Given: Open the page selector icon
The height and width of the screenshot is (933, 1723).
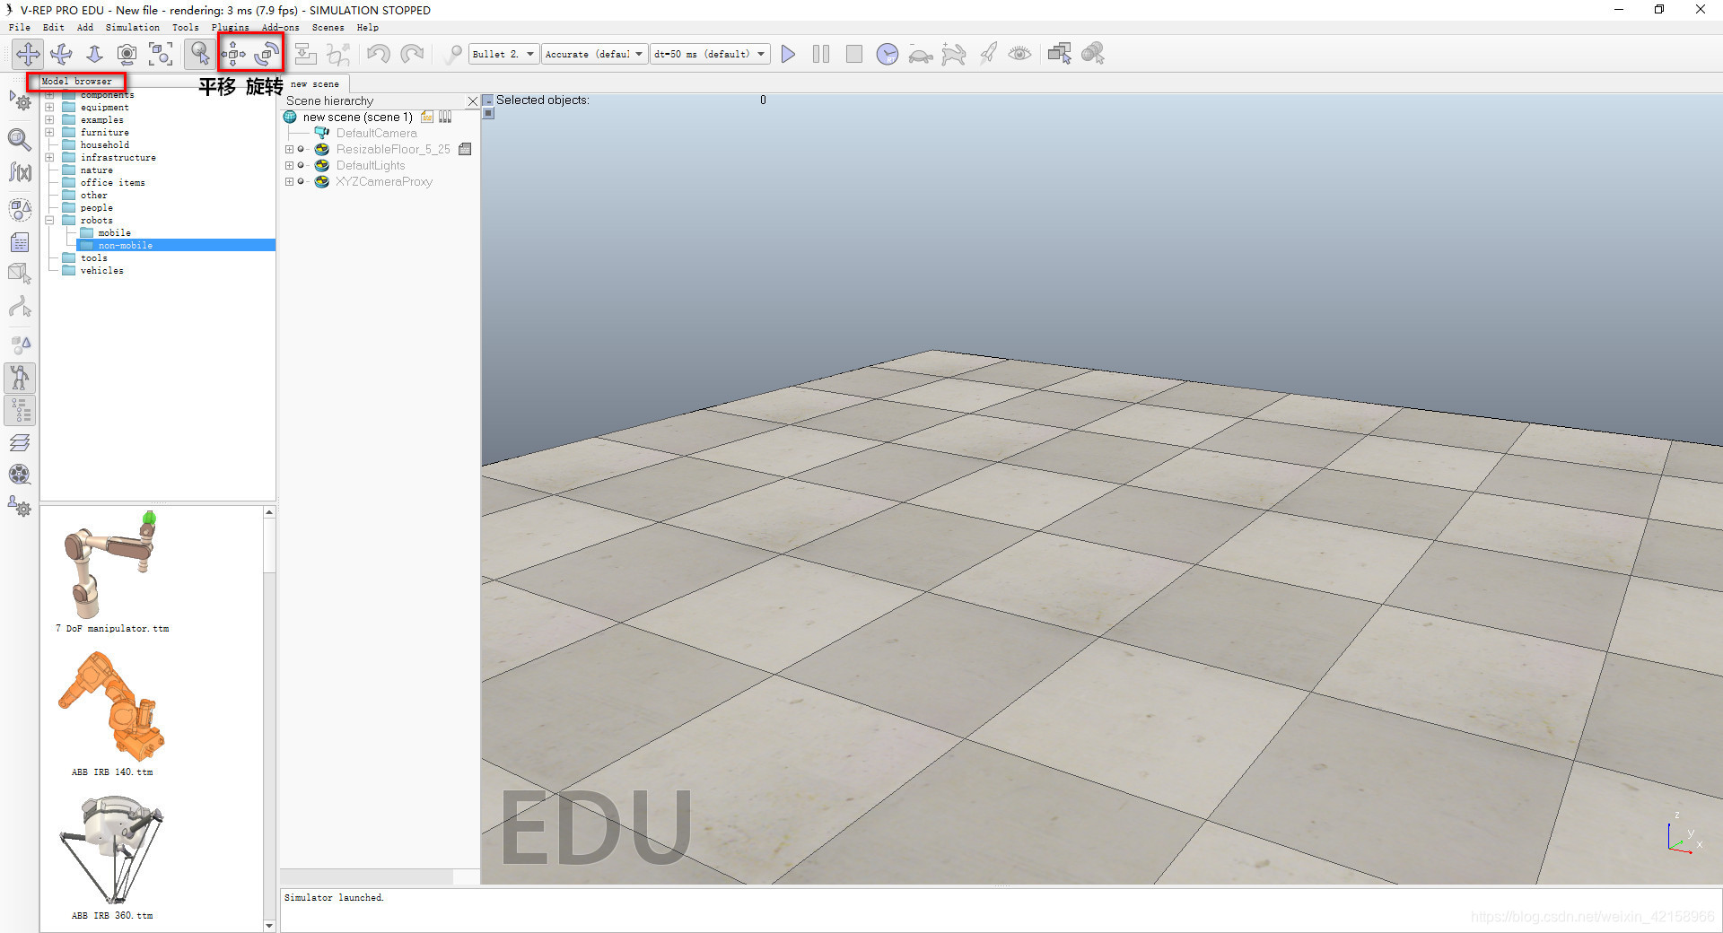Looking at the screenshot, I should (x=1059, y=54).
